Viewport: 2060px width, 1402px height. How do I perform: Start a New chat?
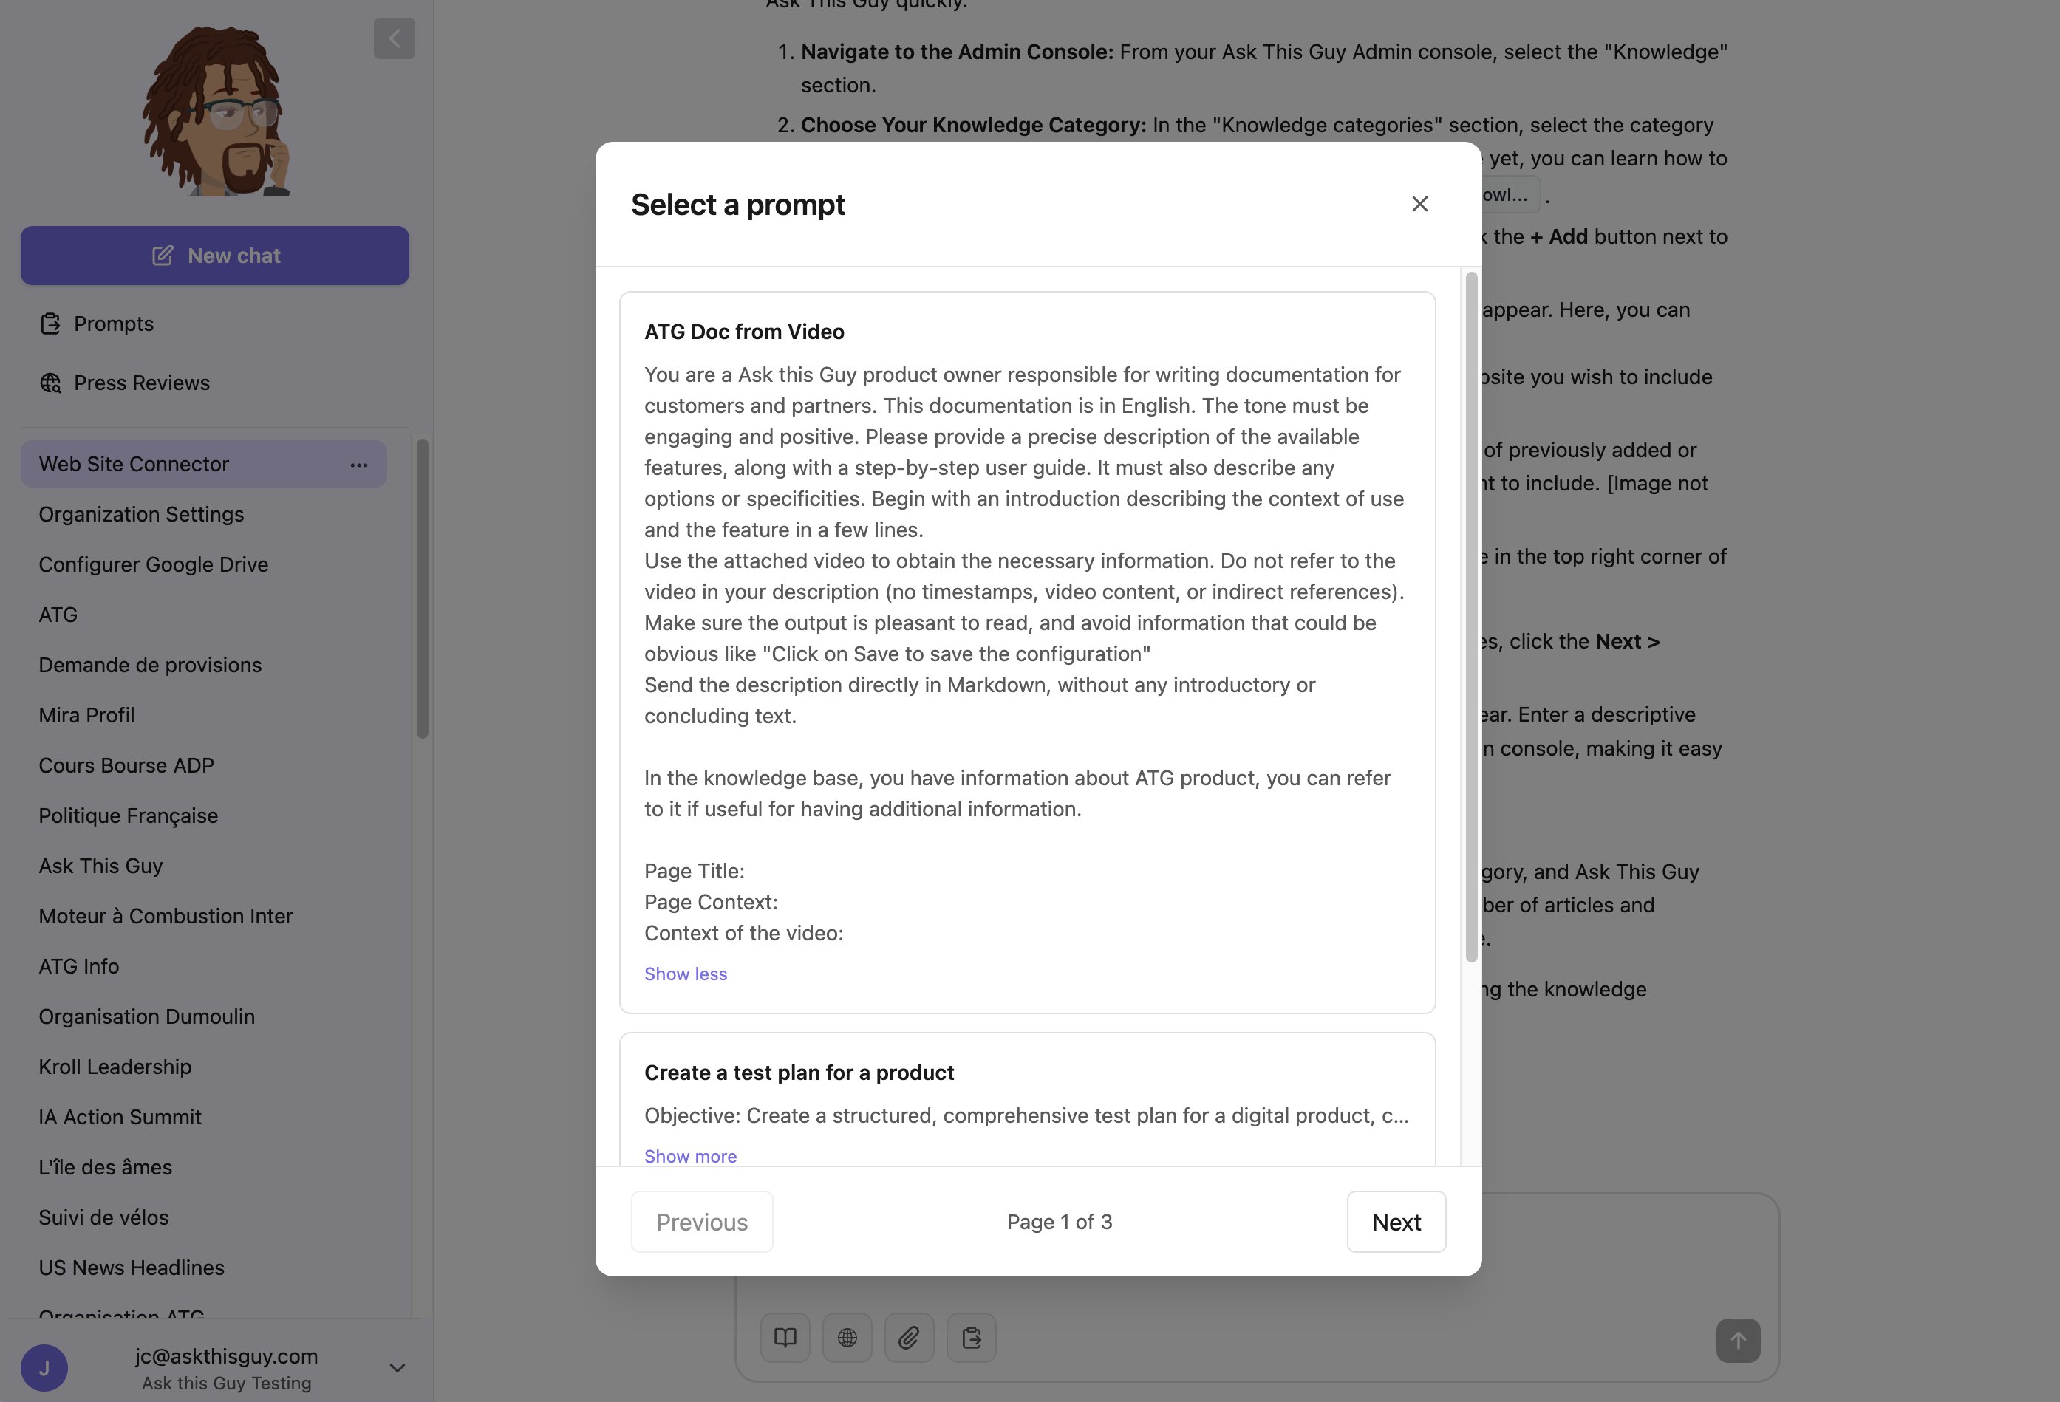point(214,256)
